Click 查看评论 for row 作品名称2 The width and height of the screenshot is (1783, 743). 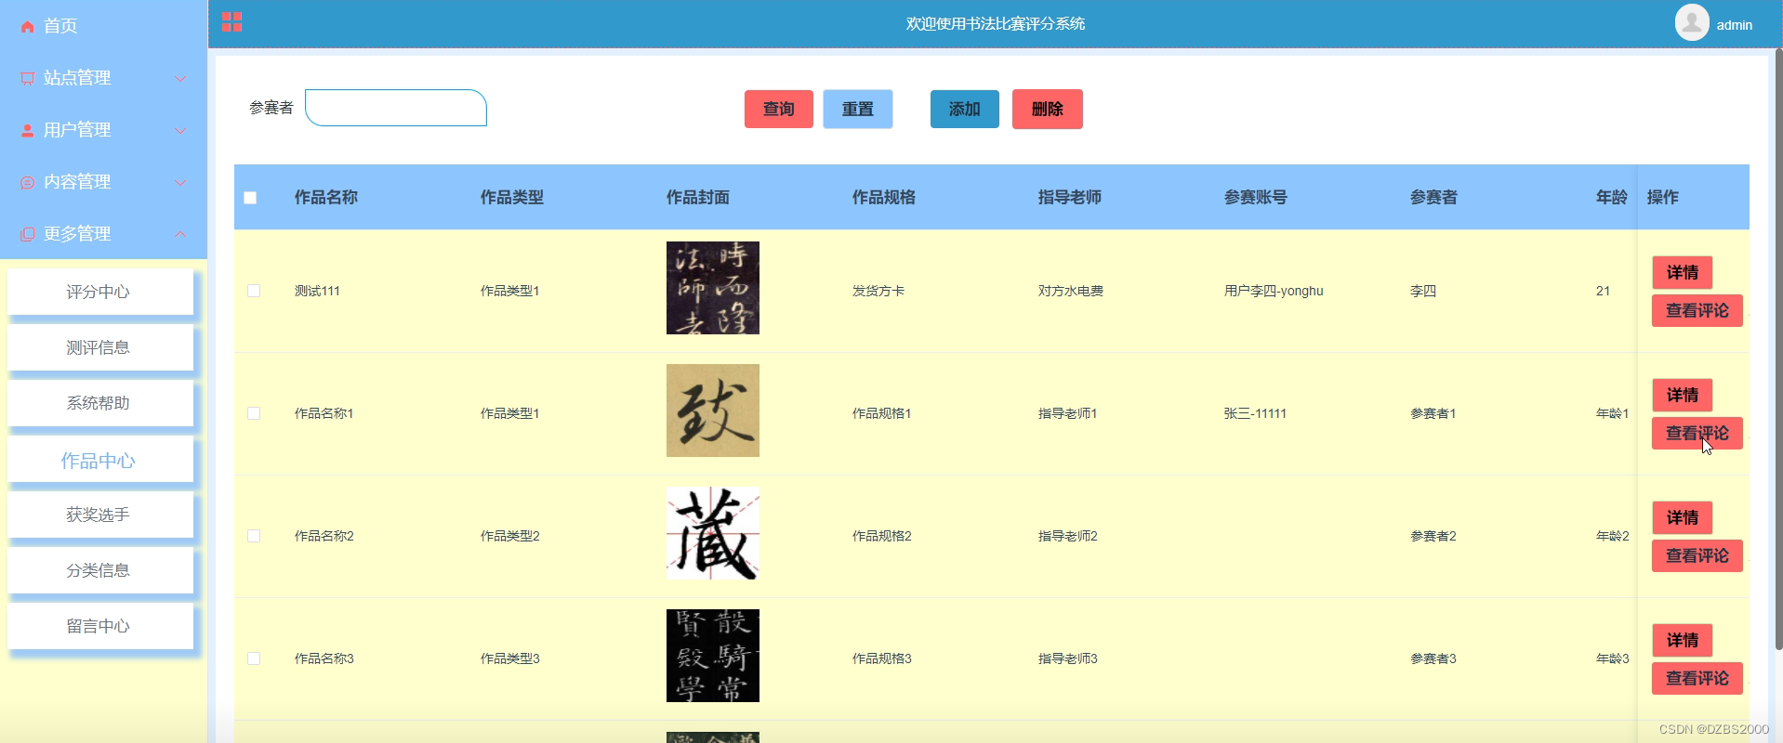1697,555
